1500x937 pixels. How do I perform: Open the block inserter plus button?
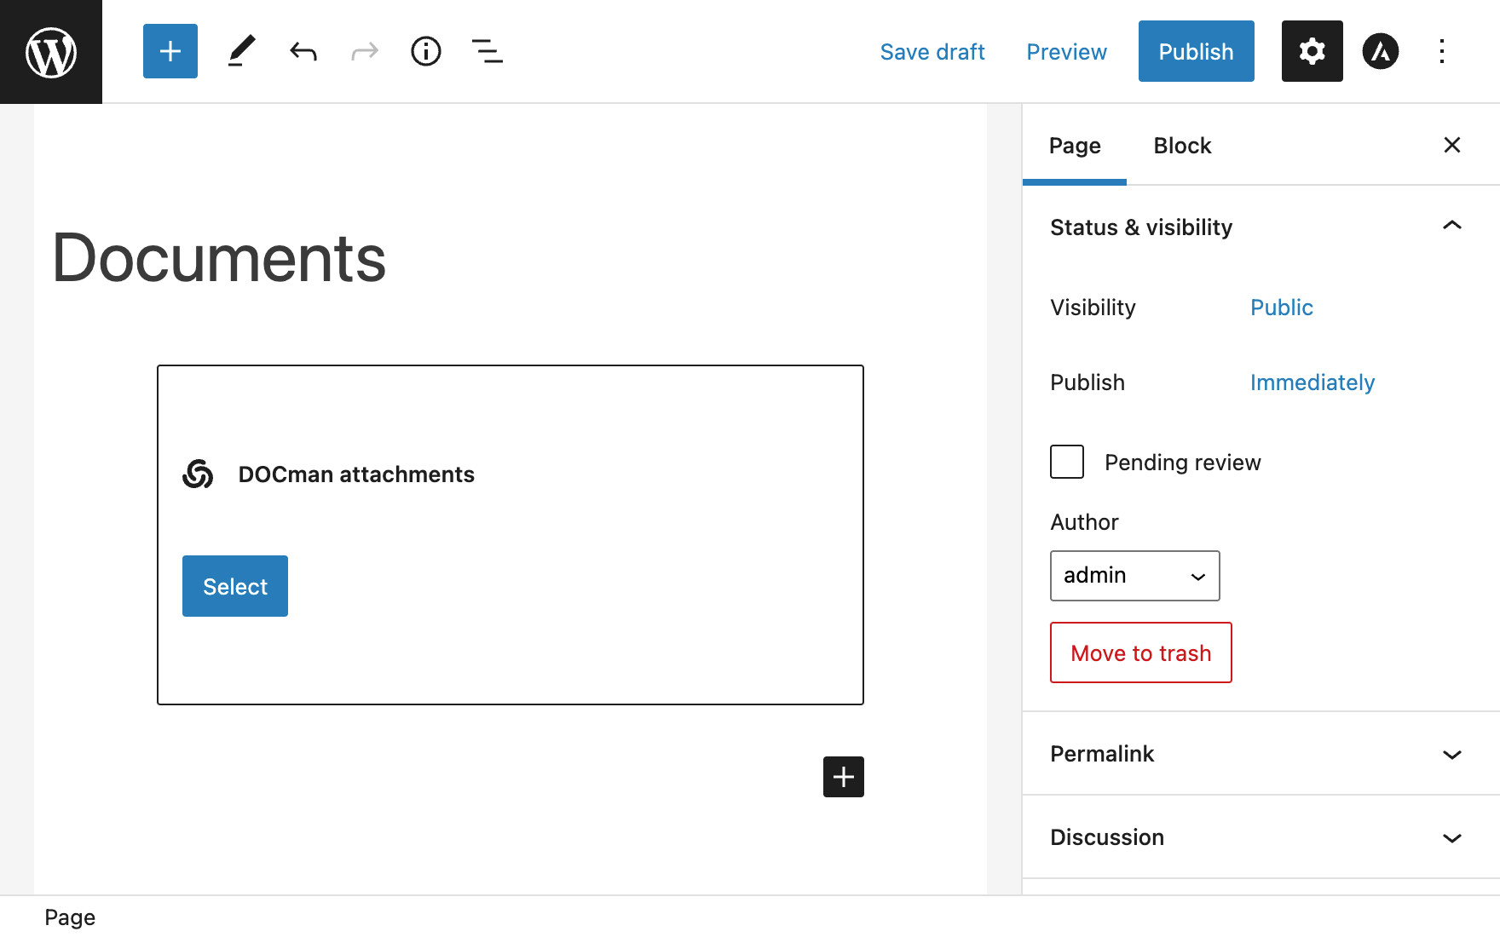point(170,51)
